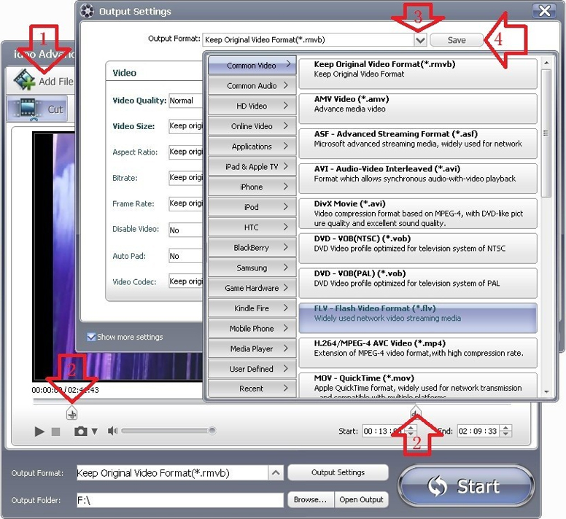Select the Common Audio category
The width and height of the screenshot is (566, 519).
click(x=252, y=85)
